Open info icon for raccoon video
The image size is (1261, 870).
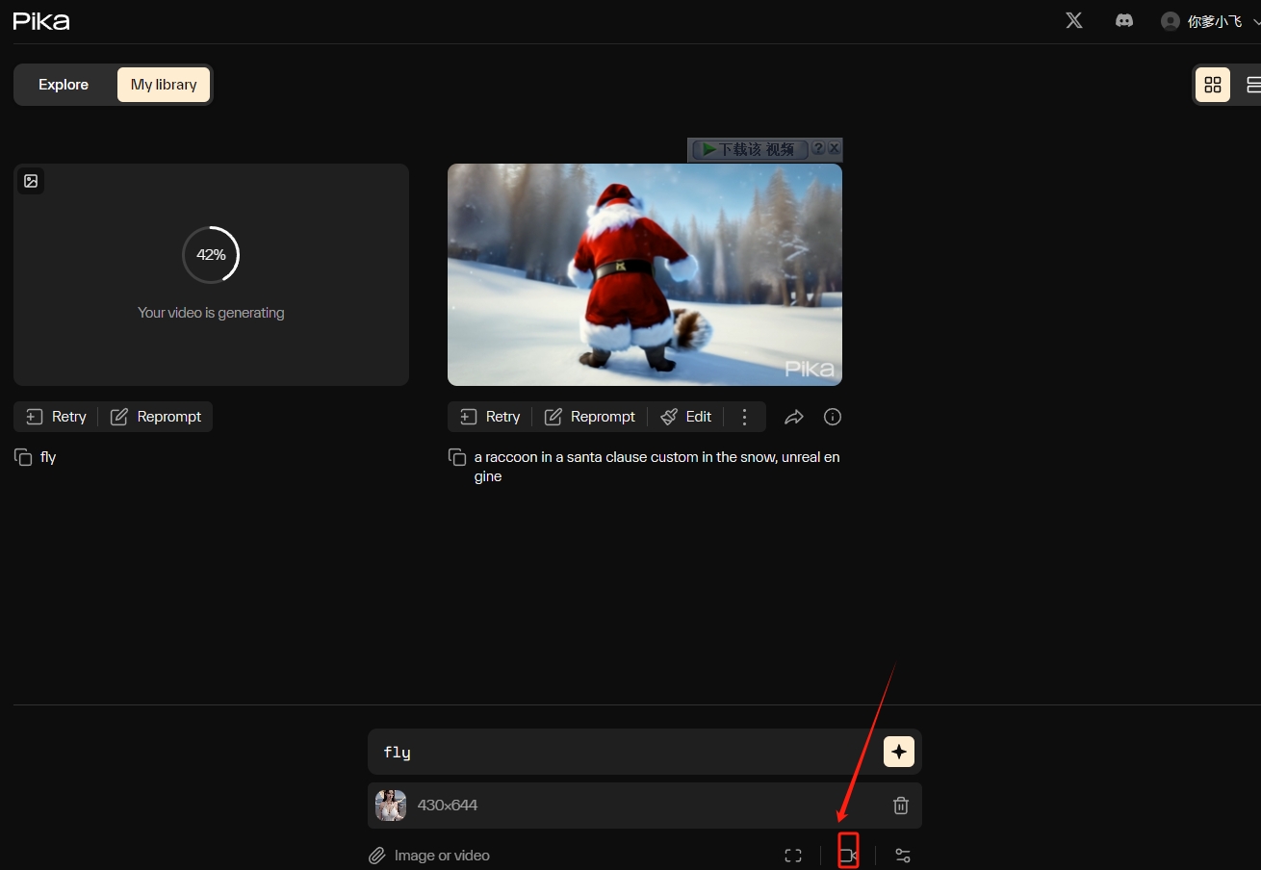pos(833,417)
